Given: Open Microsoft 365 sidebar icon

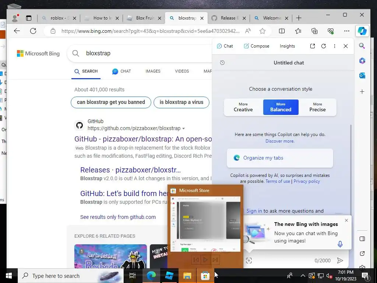Looking at the screenshot, I should pyautogui.click(x=362, y=61).
